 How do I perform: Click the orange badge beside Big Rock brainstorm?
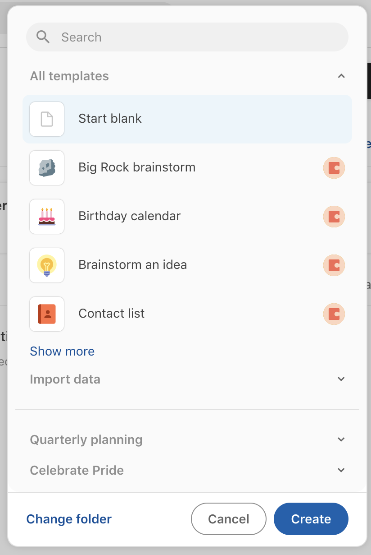tap(334, 168)
